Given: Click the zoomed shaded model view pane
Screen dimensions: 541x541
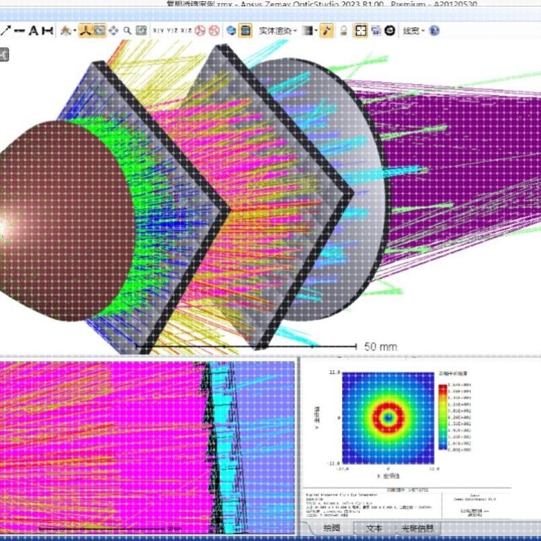Looking at the screenshot, I should [x=148, y=447].
